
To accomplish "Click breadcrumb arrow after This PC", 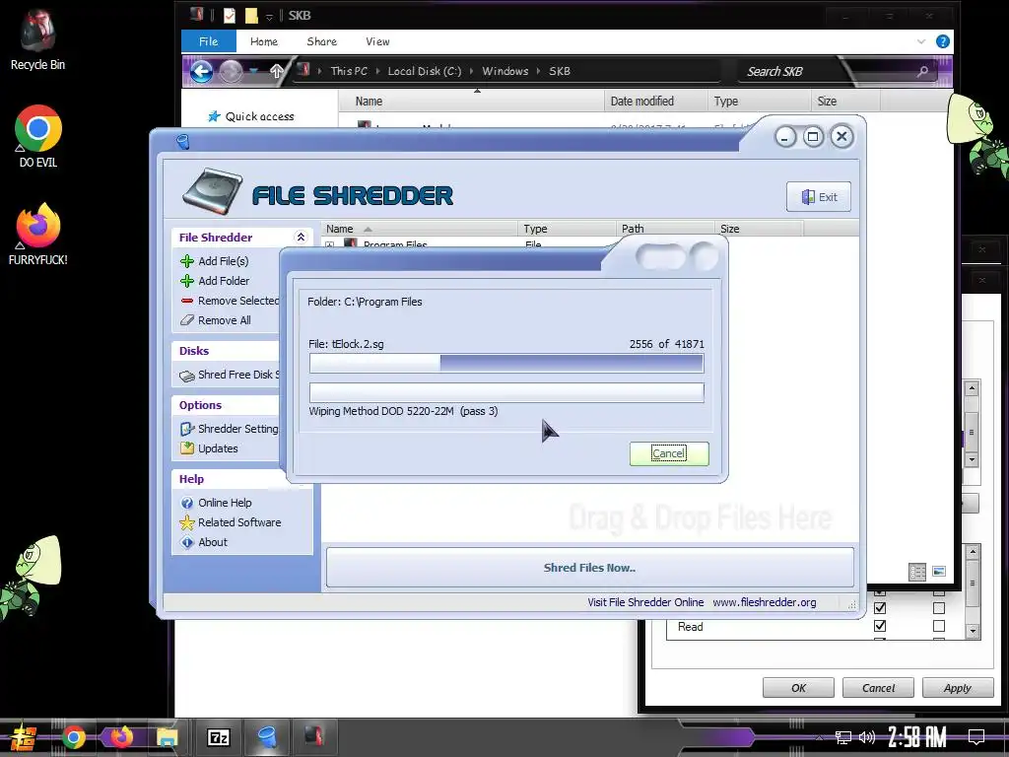I will (377, 71).
